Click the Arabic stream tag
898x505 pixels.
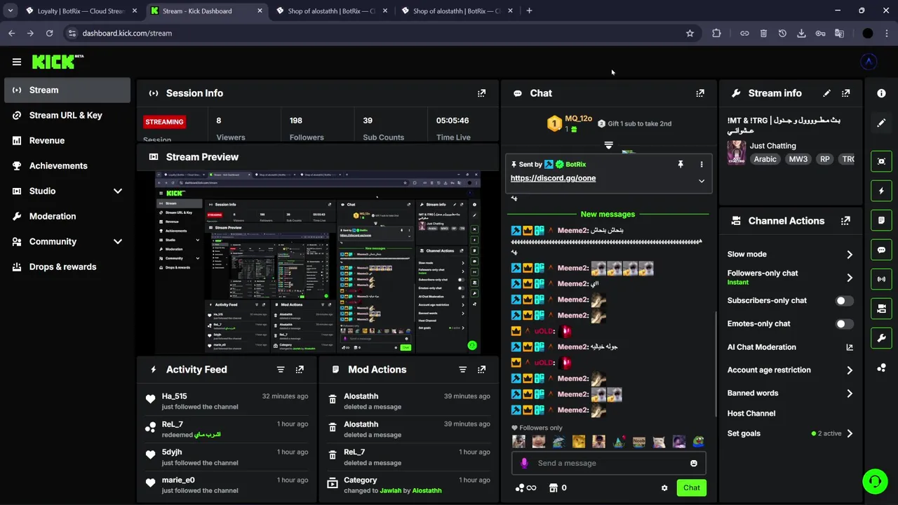[x=765, y=159]
